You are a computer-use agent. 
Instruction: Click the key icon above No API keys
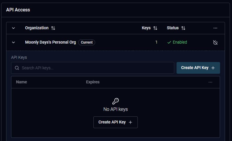pos(116,101)
